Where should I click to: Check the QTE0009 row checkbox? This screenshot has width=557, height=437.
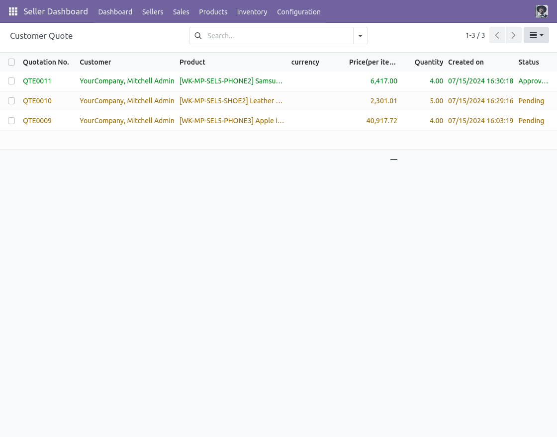click(x=11, y=121)
